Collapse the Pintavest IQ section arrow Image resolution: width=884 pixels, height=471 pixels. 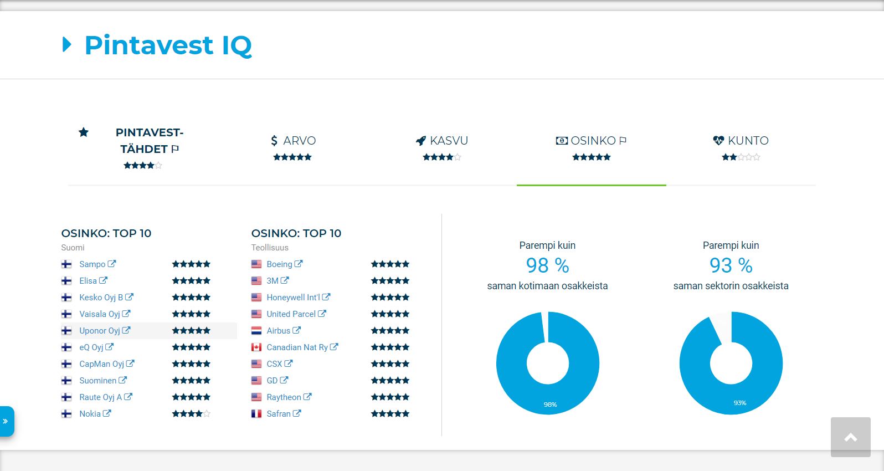point(67,44)
